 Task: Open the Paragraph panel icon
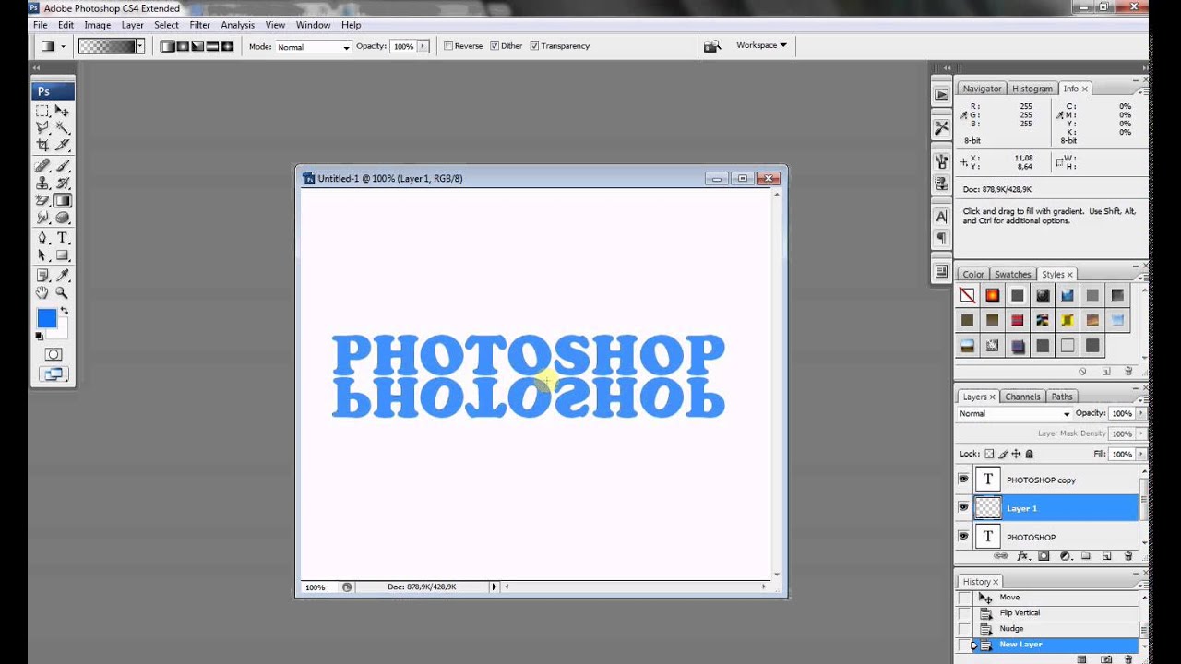coord(941,238)
